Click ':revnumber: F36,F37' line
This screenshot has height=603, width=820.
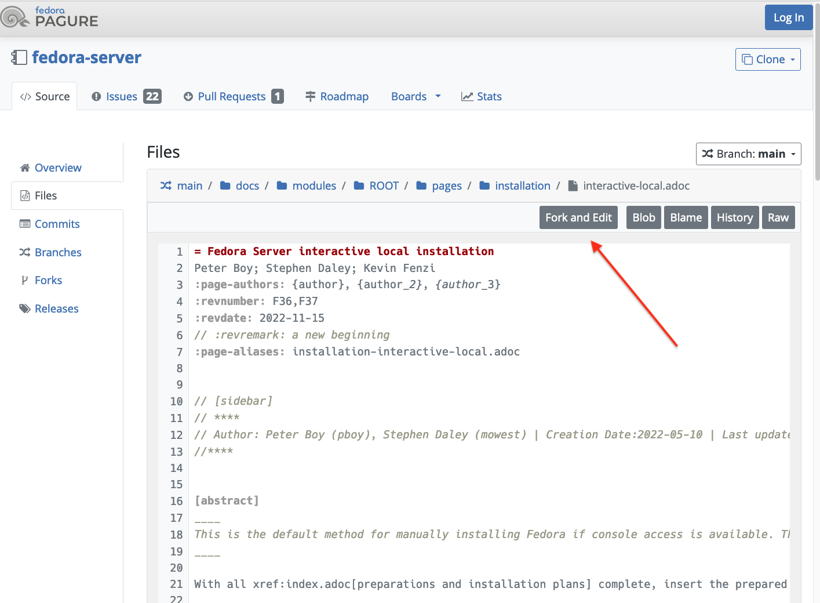(x=256, y=301)
